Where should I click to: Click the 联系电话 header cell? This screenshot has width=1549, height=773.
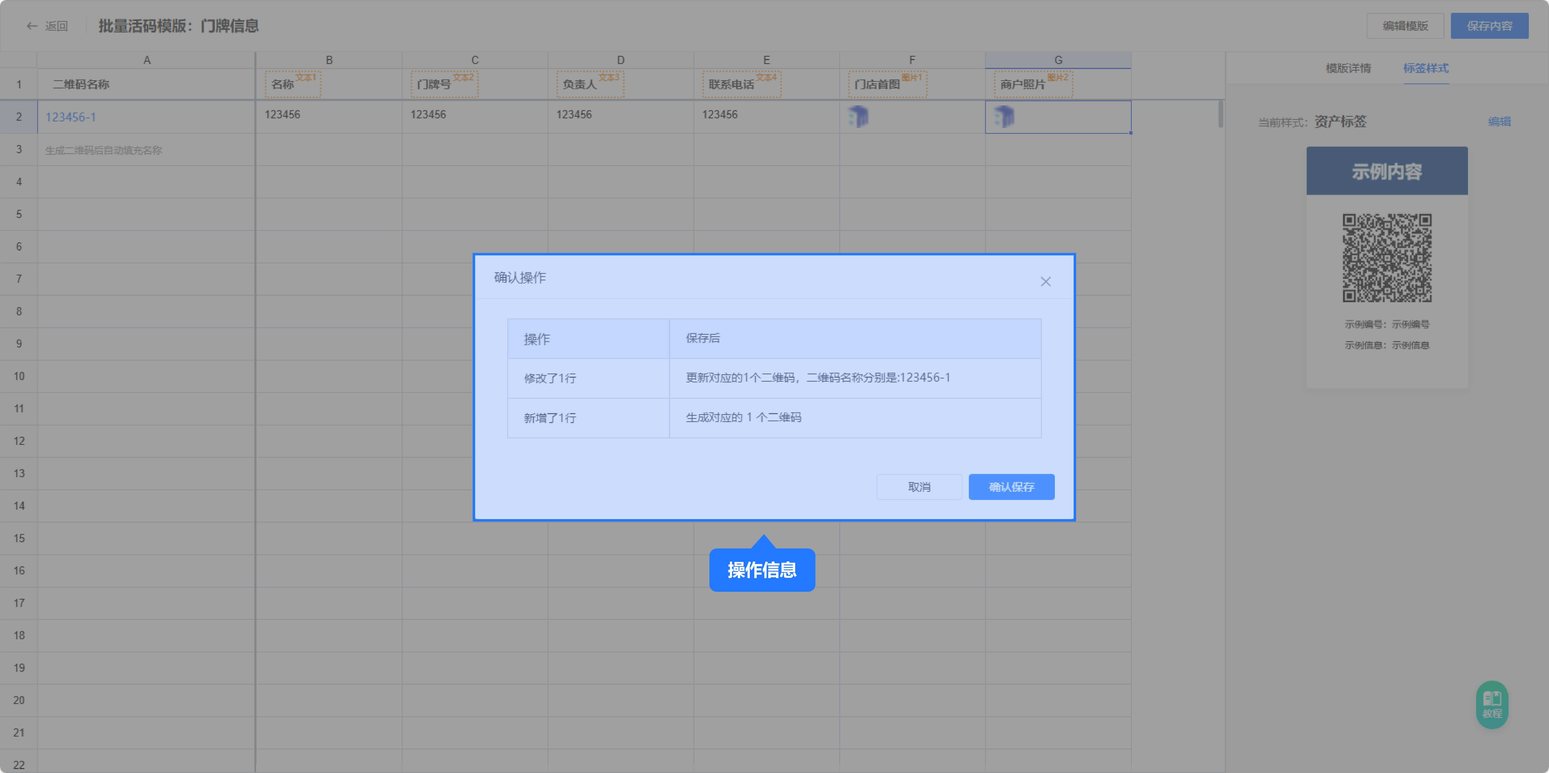(731, 84)
